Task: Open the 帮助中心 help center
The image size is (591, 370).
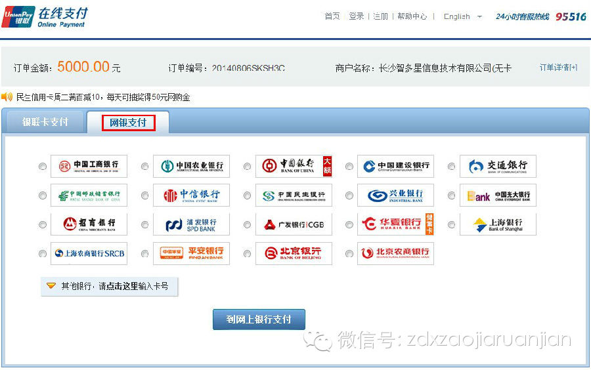Action: click(412, 16)
